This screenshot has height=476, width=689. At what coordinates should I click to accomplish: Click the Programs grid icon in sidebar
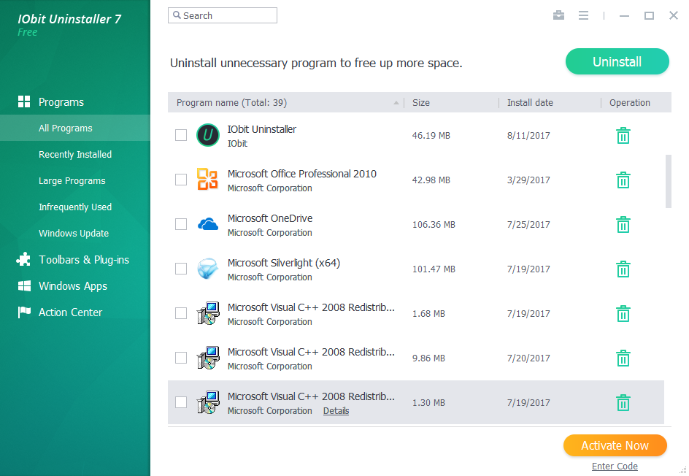point(24,101)
